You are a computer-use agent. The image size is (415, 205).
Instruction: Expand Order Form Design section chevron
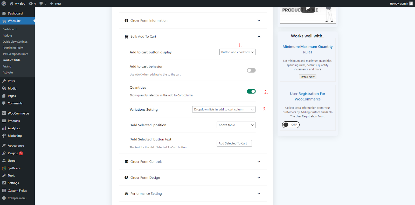click(x=259, y=178)
